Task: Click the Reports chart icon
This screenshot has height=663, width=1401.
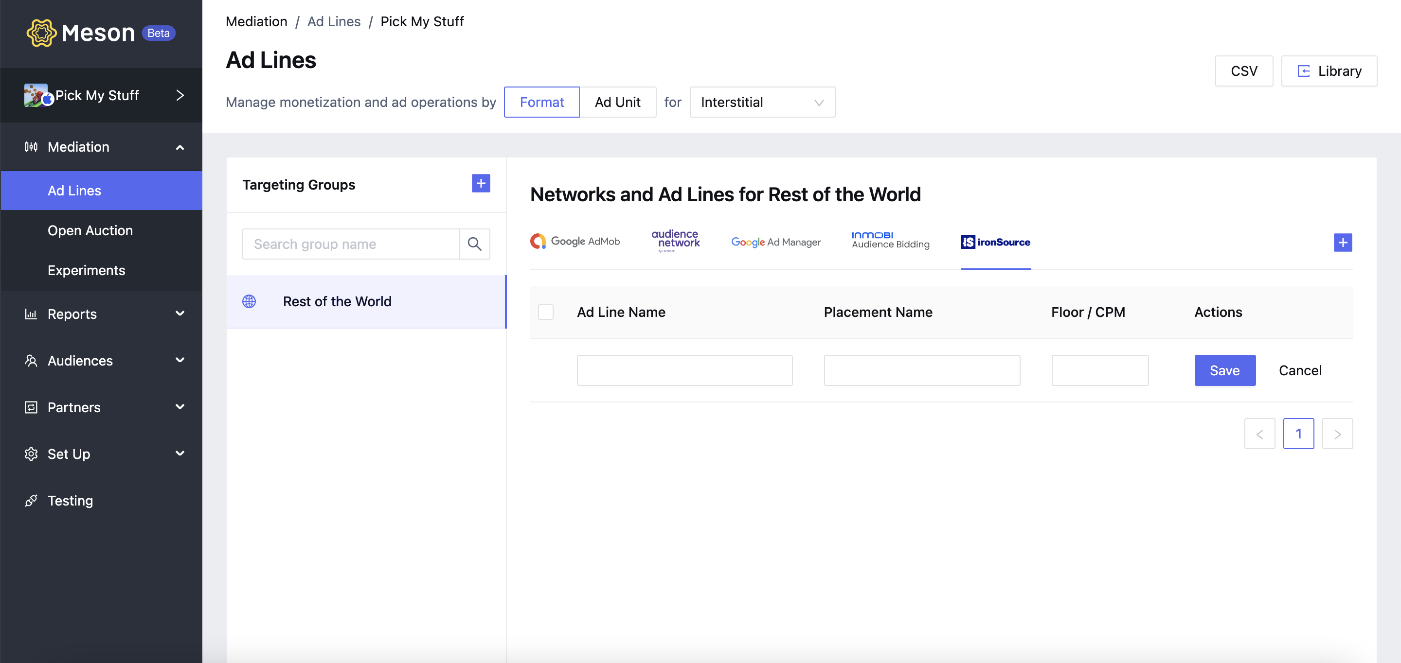Action: tap(31, 314)
